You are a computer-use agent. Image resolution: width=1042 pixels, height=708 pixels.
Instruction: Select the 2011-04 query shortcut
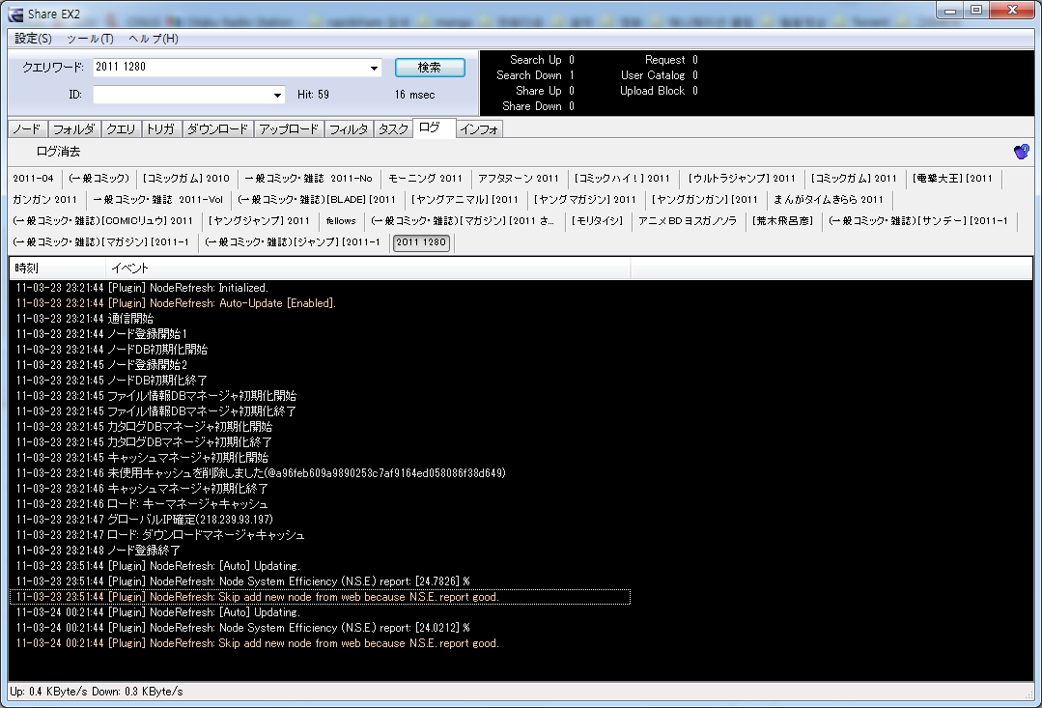[33, 178]
